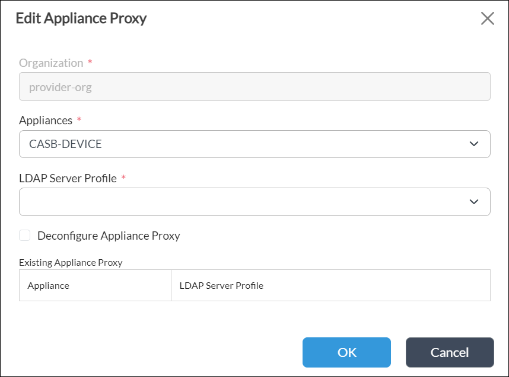The height and width of the screenshot is (377, 509).
Task: Click the LDAP Server Profile dropdown chevron icon
Action: (473, 202)
